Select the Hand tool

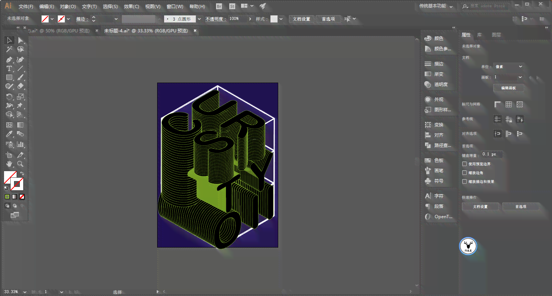pyautogui.click(x=10, y=164)
